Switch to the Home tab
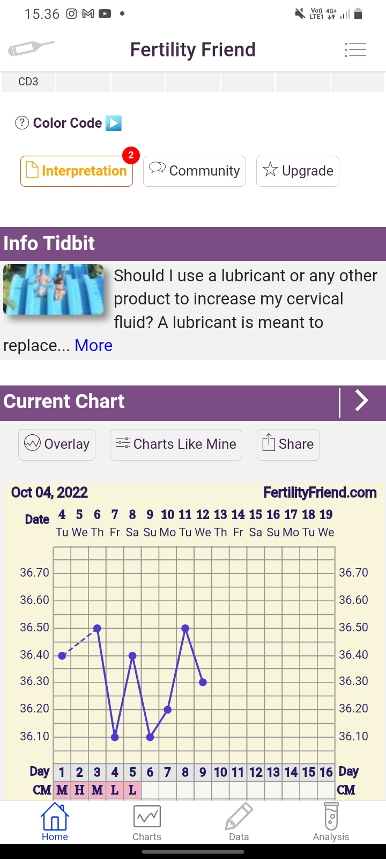 click(55, 822)
